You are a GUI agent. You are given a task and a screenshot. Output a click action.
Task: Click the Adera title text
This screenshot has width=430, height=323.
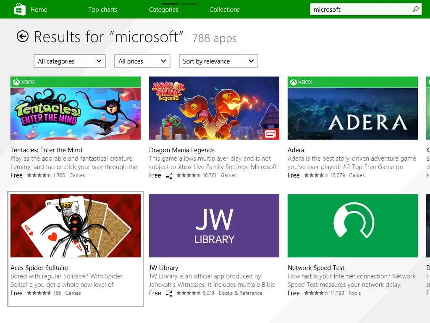296,150
